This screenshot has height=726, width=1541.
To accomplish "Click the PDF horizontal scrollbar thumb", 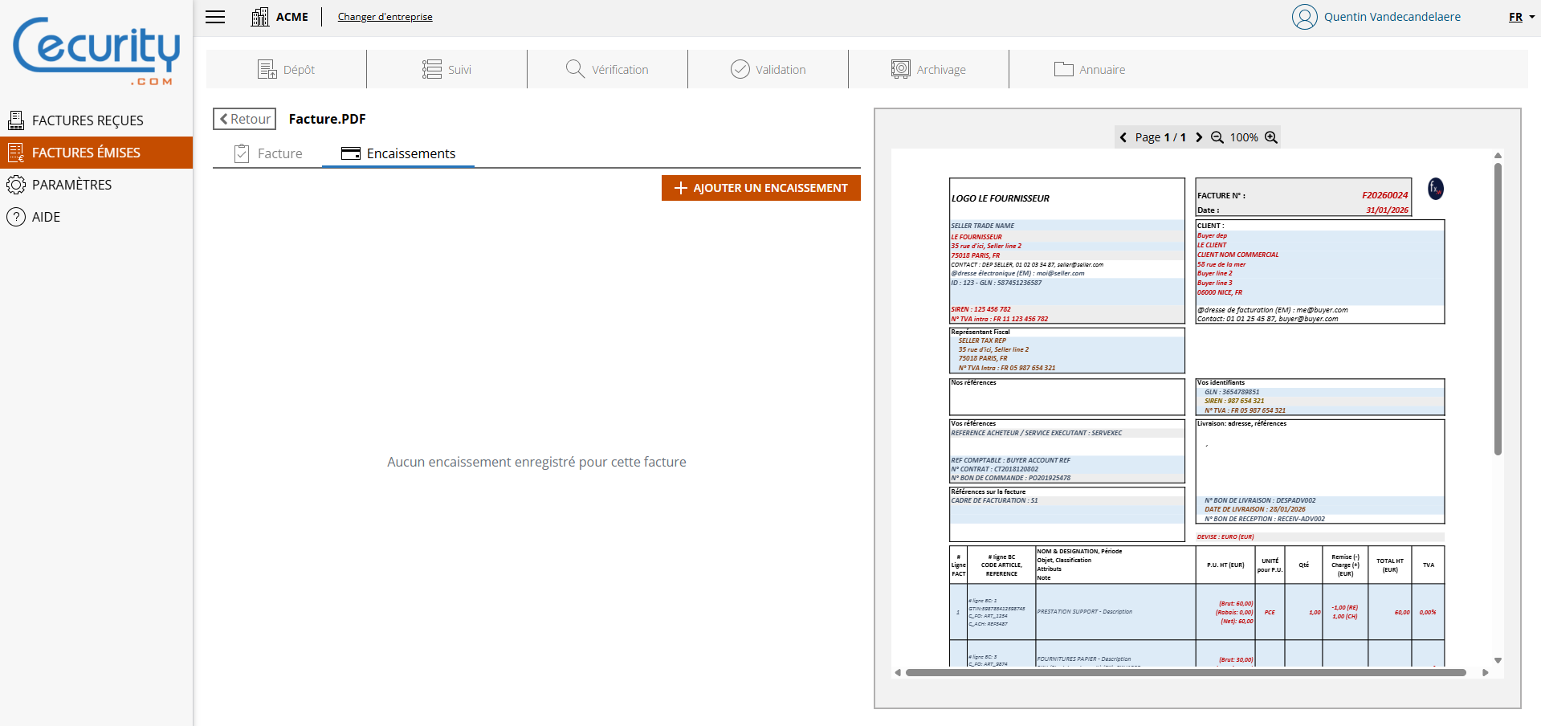I will 1186,673.
